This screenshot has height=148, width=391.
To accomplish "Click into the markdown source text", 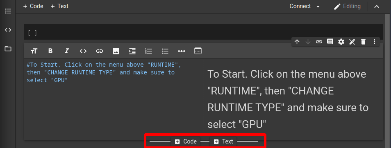I will [x=104, y=72].
